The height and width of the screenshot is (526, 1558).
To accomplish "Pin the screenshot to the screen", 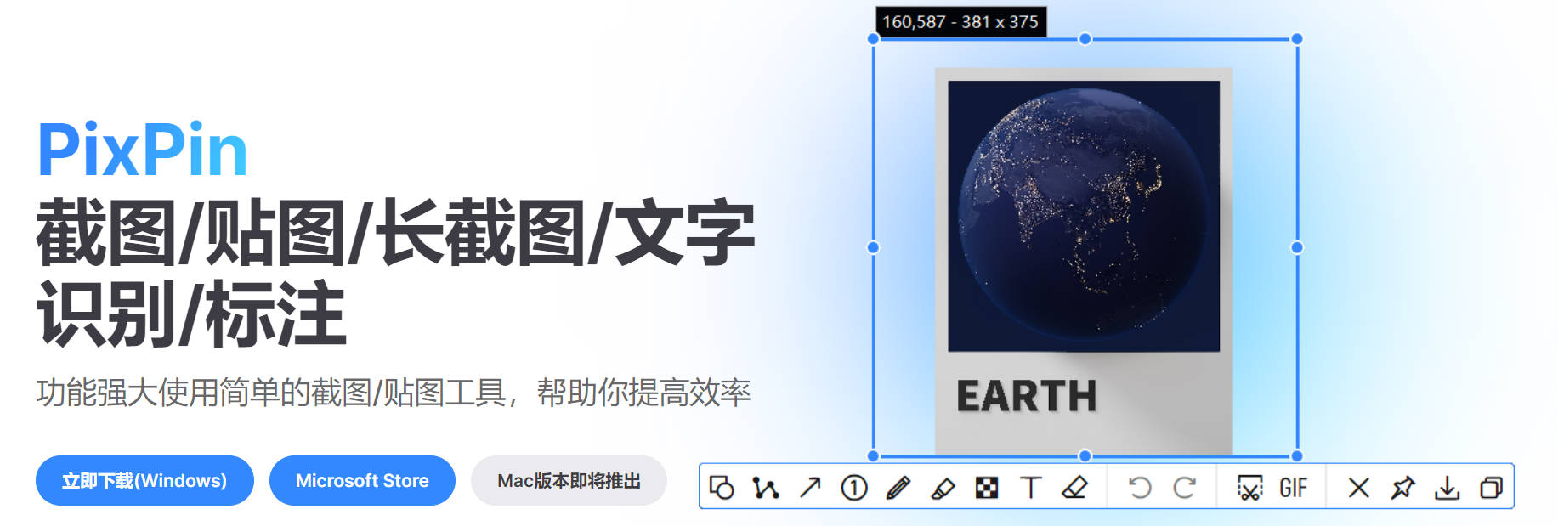I will click(1402, 488).
